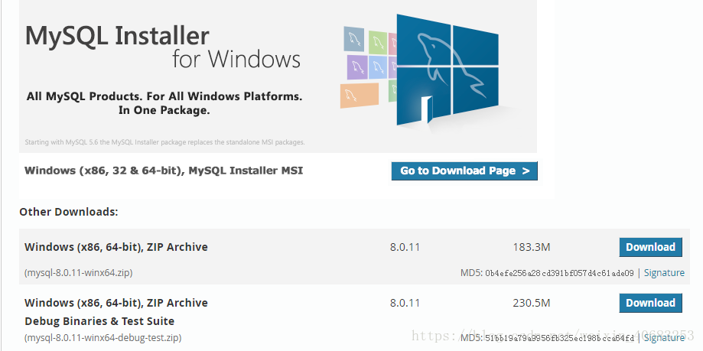Click version 8.0.11 in the 183.3M row
Image resolution: width=703 pixels, height=351 pixels.
coord(405,247)
